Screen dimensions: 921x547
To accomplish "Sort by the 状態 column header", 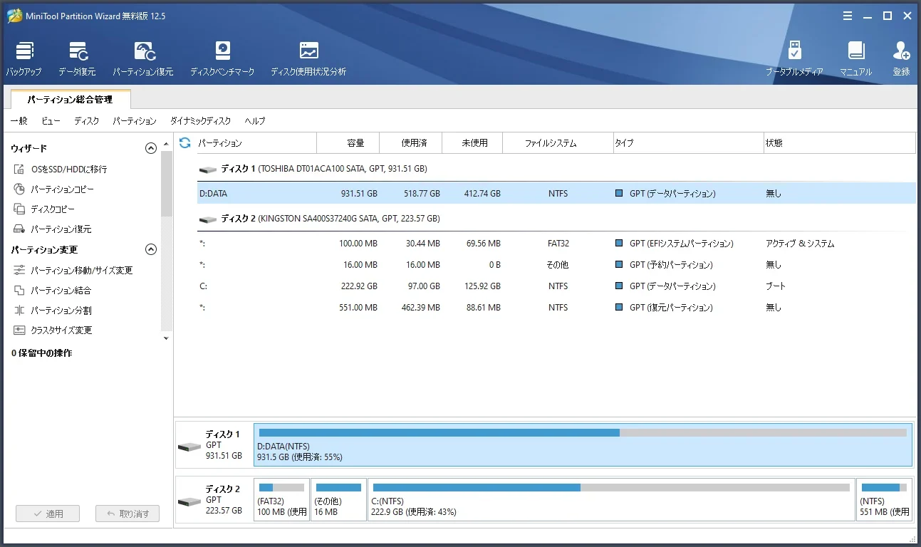I will point(839,143).
